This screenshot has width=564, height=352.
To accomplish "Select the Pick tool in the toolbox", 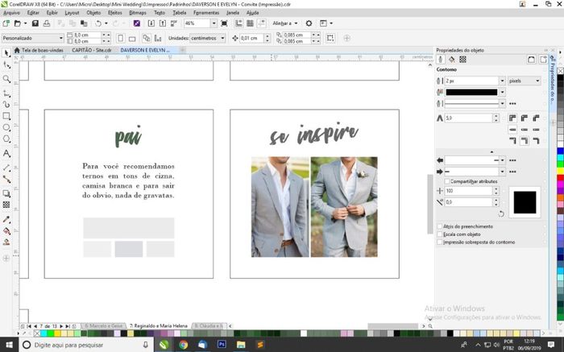I will (6, 53).
